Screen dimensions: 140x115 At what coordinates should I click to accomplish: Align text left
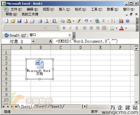coord(85,28)
